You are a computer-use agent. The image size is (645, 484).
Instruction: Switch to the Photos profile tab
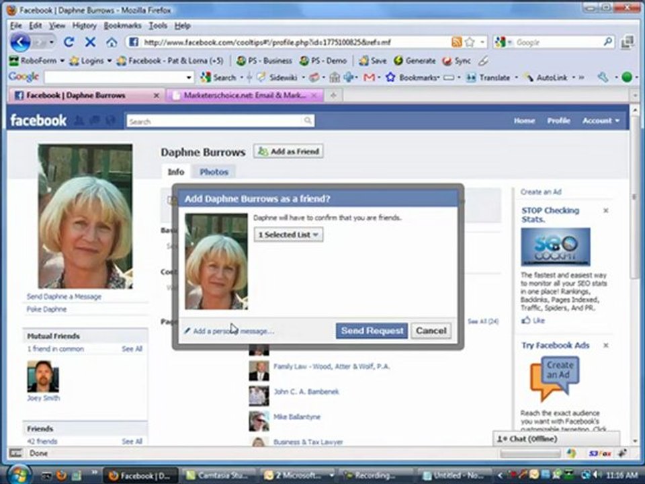coord(214,172)
